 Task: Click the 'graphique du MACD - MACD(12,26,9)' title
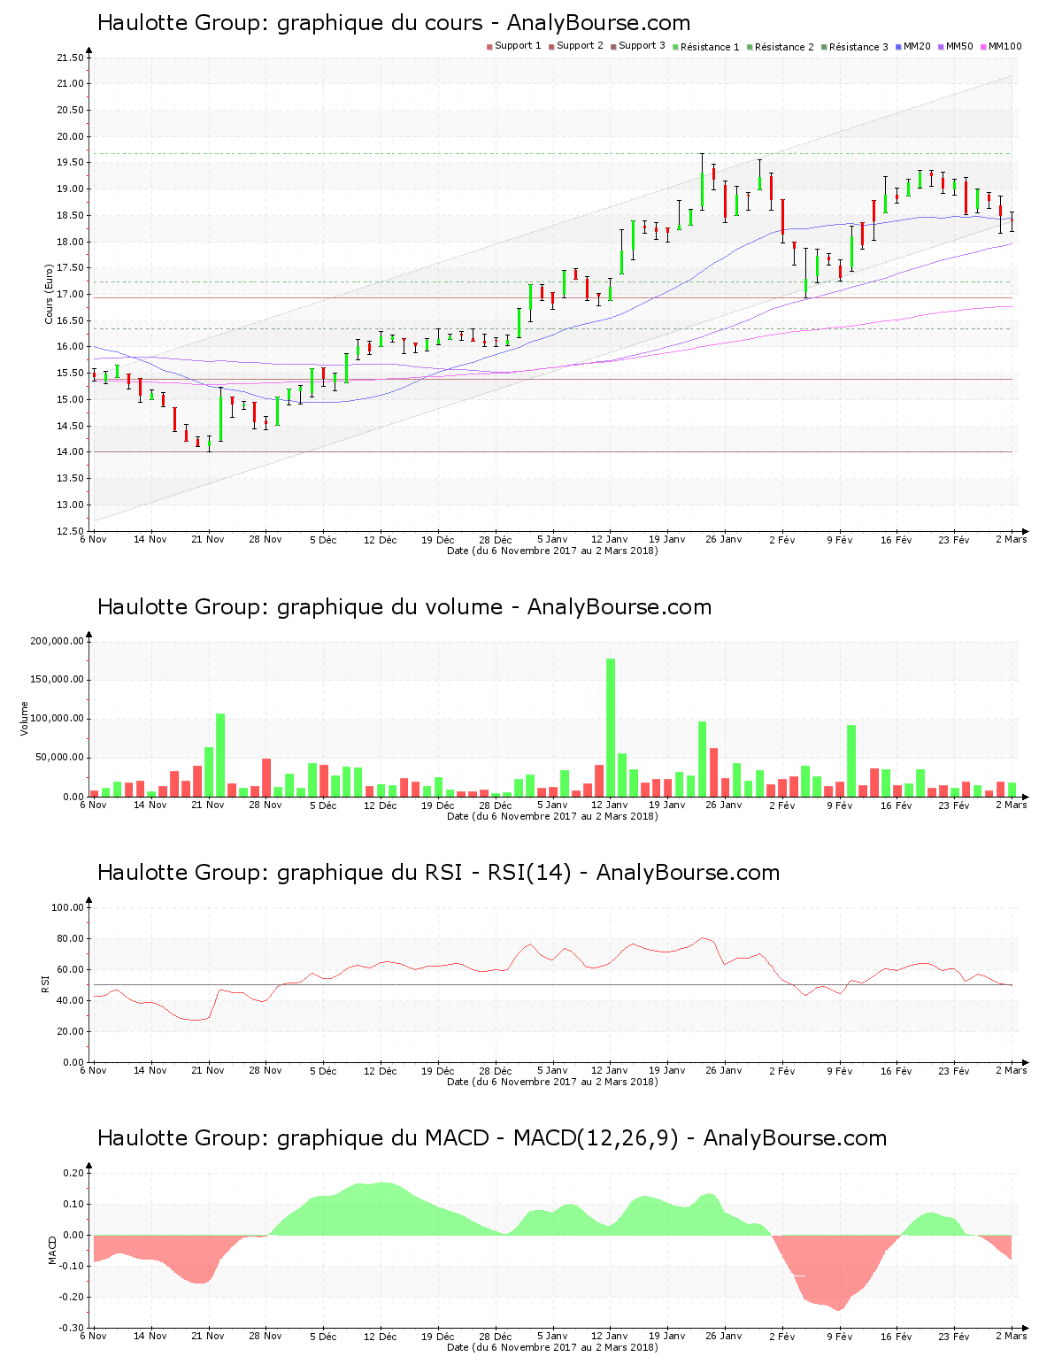tap(492, 1138)
